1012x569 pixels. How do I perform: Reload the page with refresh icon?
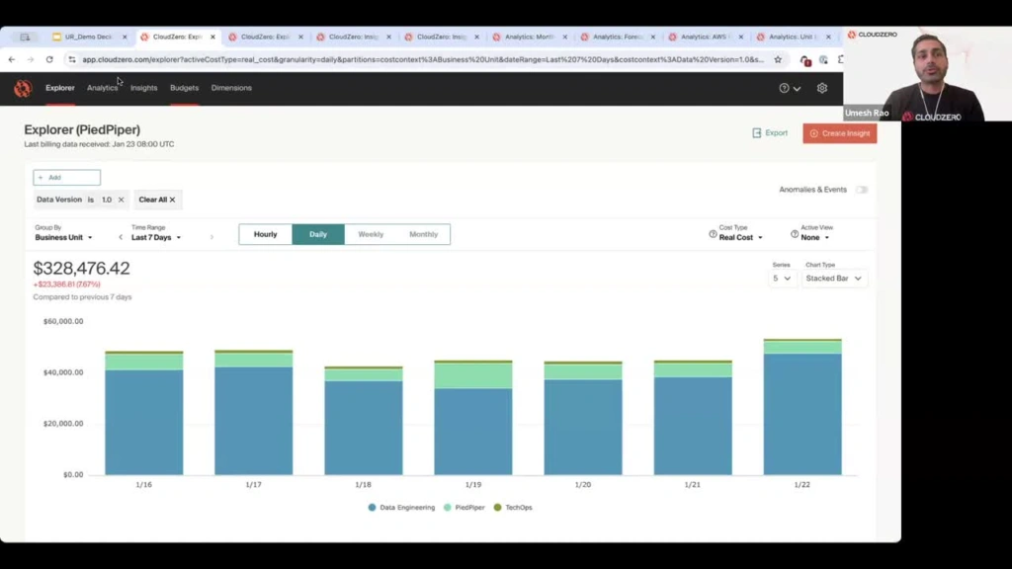pos(49,59)
